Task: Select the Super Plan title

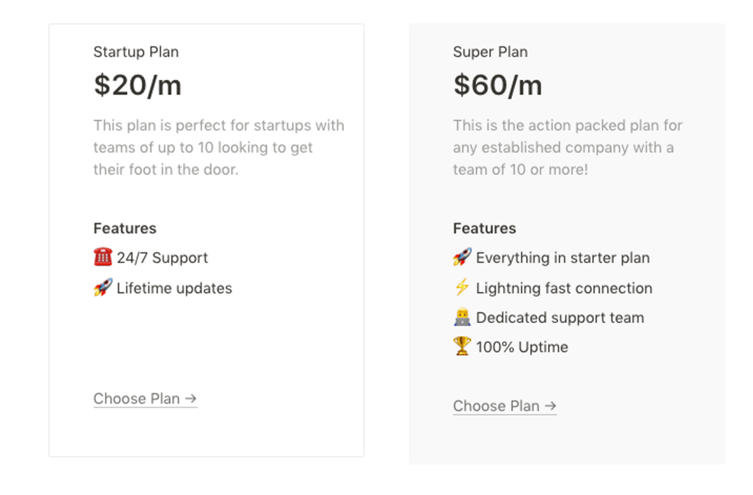Action: tap(490, 52)
